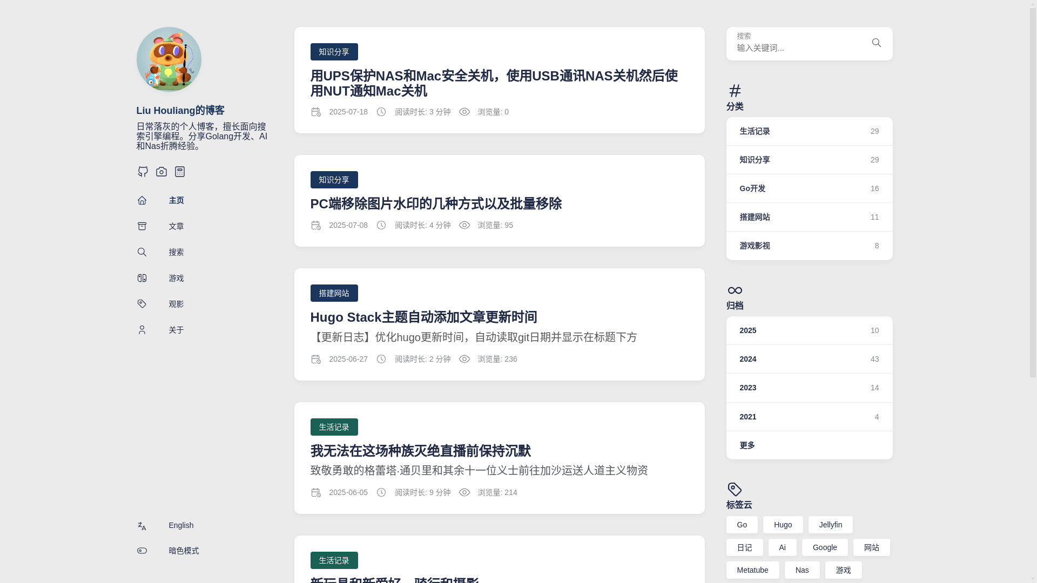The image size is (1037, 583).
Task: Click the sidebar search magnifier icon
Action: pyautogui.click(x=142, y=252)
